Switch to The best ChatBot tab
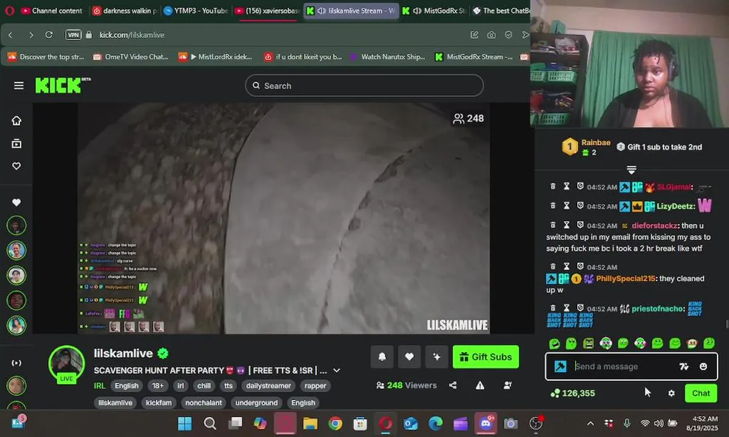 tap(501, 11)
